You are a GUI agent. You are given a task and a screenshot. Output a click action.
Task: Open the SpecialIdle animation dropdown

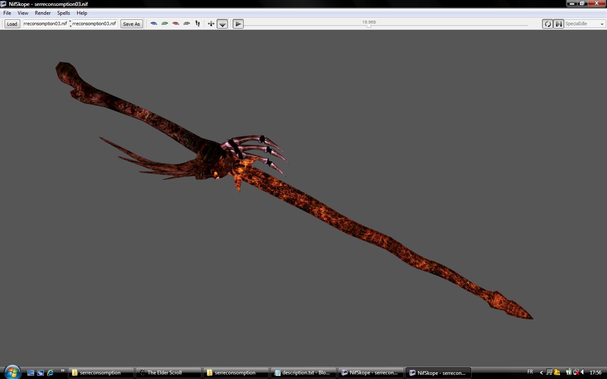point(585,24)
